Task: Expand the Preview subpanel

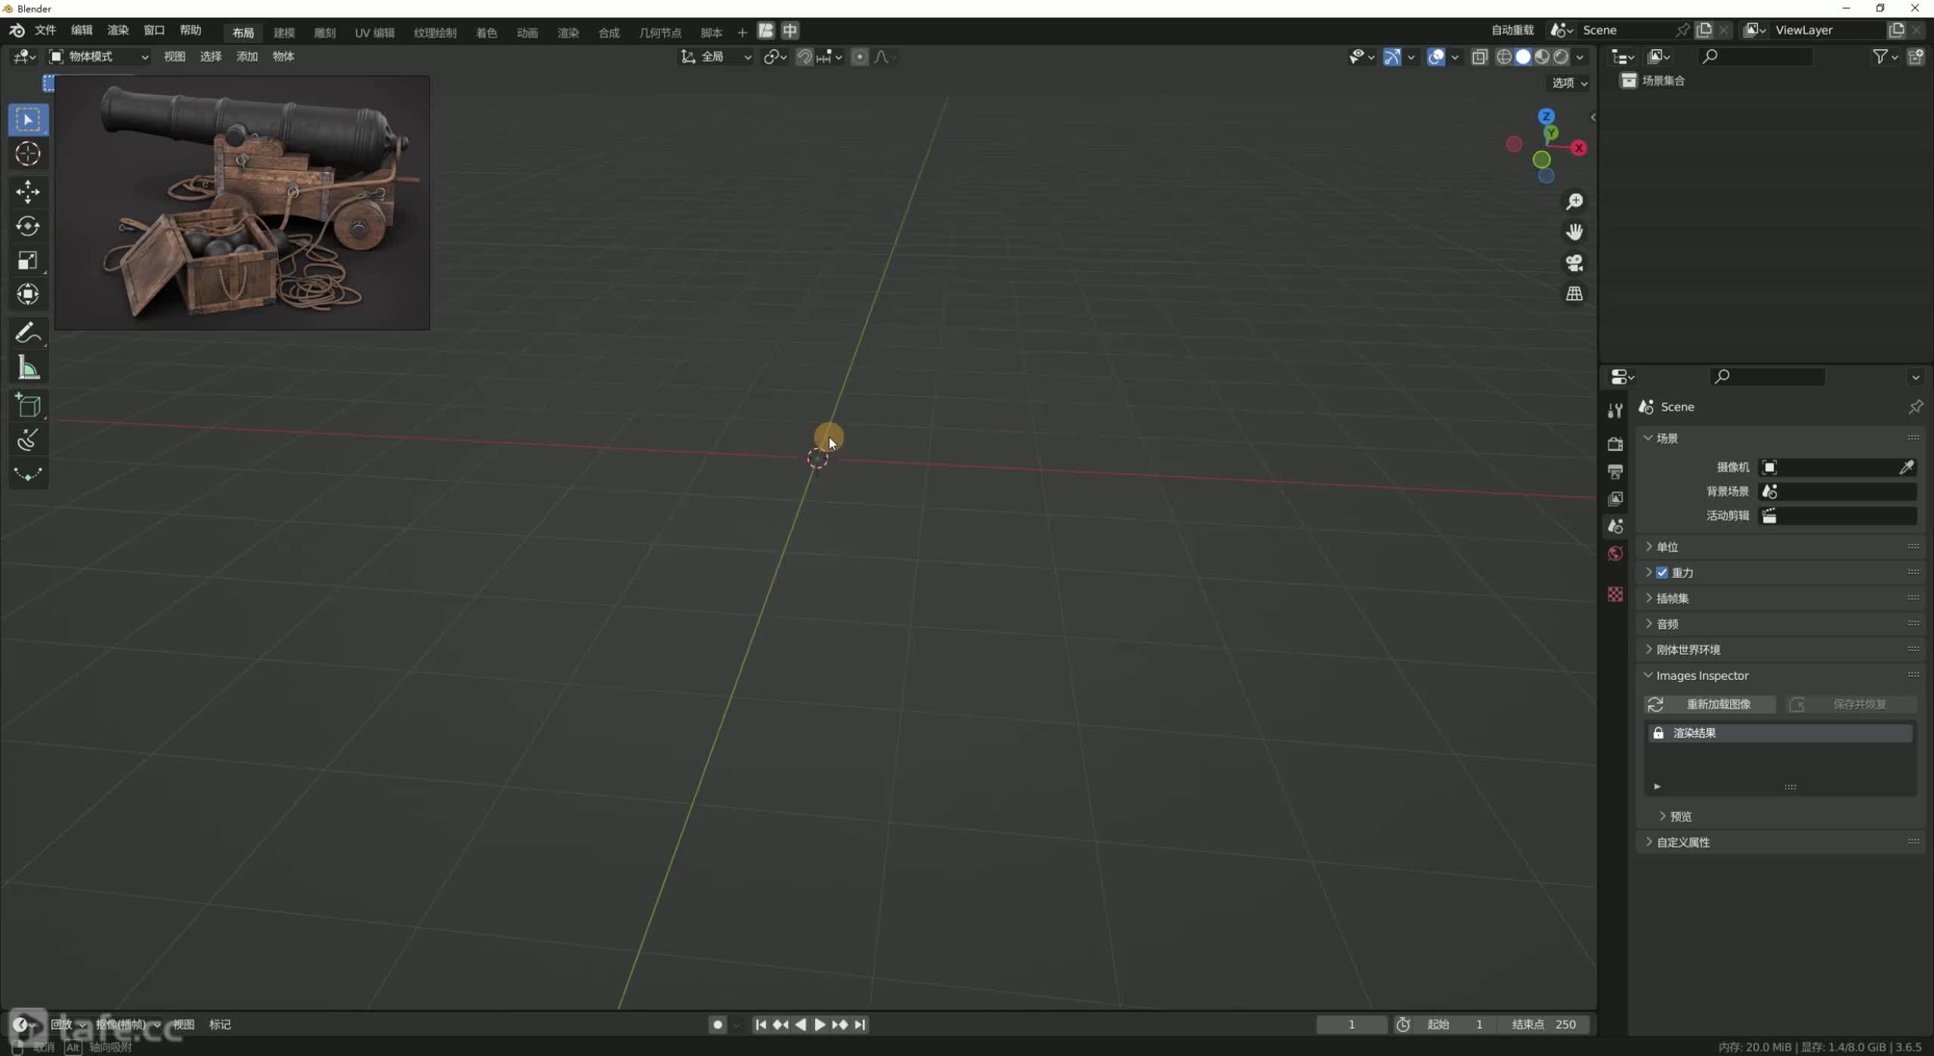Action: coord(1676,817)
